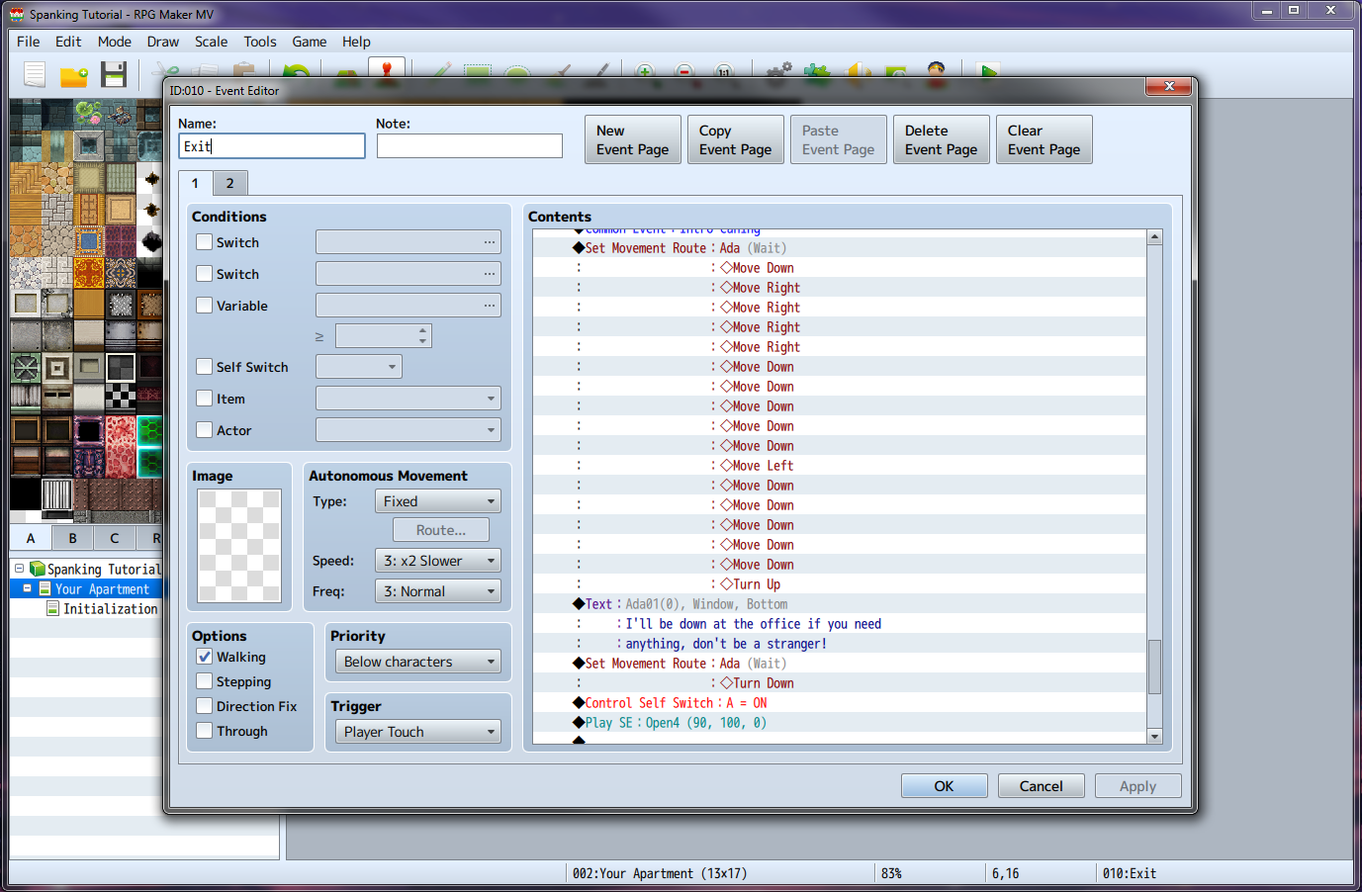
Task: Open the Plugin Manager puzzle icon
Action: pyautogui.click(x=817, y=71)
